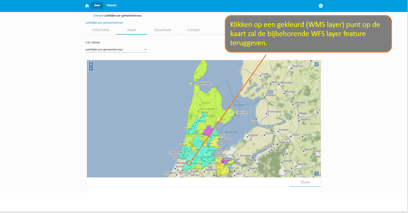The width and height of the screenshot is (408, 213).
Task: Click the Sneek label on map
Action: tap(265, 74)
